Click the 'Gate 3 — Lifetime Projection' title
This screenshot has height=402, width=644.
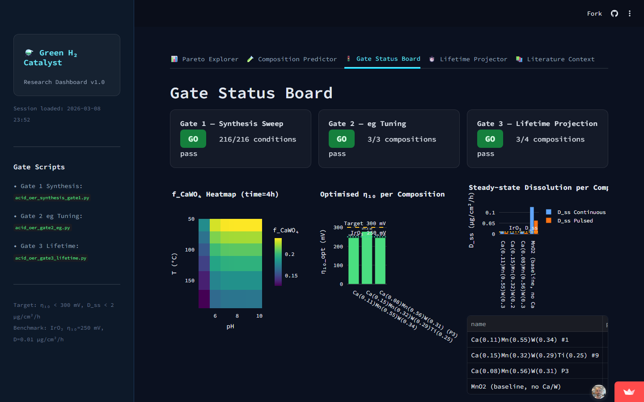click(x=537, y=124)
